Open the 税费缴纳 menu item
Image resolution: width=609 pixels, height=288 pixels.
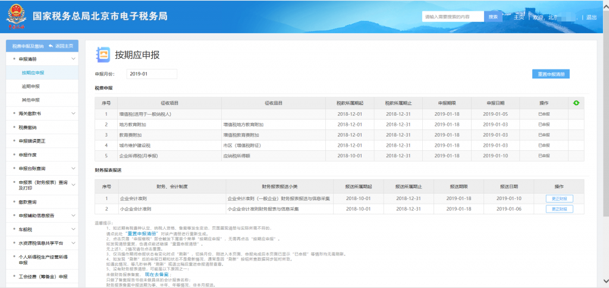(x=42, y=127)
